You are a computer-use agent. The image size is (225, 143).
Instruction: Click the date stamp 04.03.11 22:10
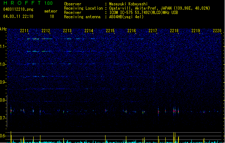pos(18,16)
